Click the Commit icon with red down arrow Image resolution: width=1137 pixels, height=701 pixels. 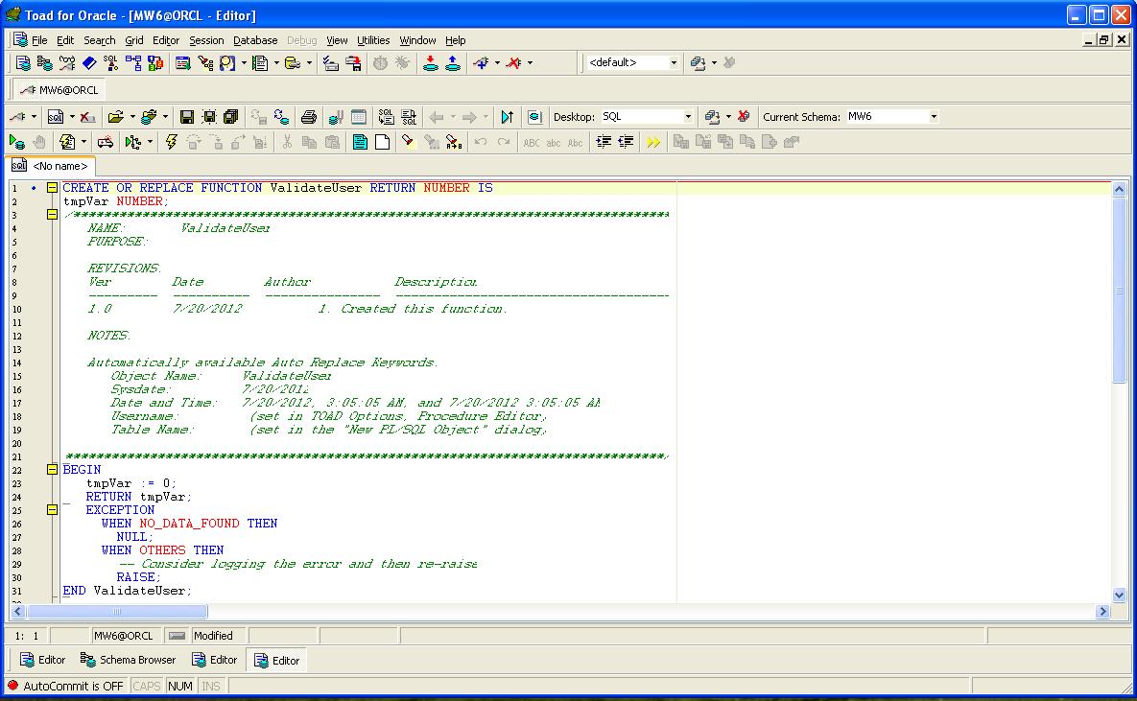pyautogui.click(x=431, y=63)
